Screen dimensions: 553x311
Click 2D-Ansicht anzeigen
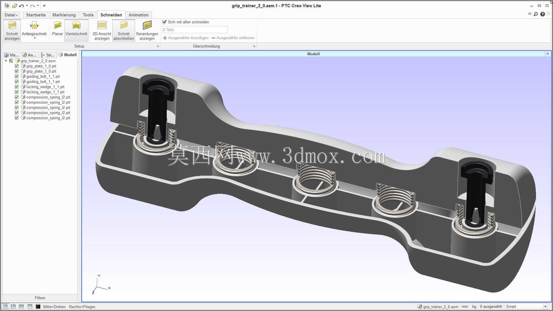pos(102,31)
